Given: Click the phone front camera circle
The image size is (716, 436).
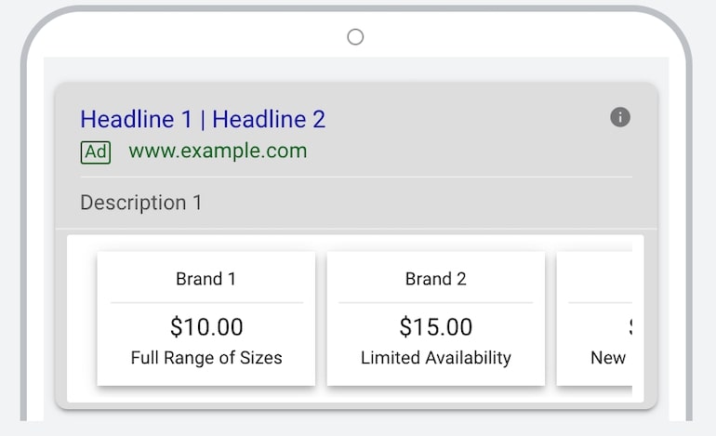Looking at the screenshot, I should (355, 37).
